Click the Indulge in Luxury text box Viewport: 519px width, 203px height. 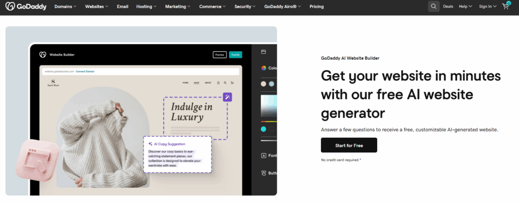pyautogui.click(x=196, y=118)
